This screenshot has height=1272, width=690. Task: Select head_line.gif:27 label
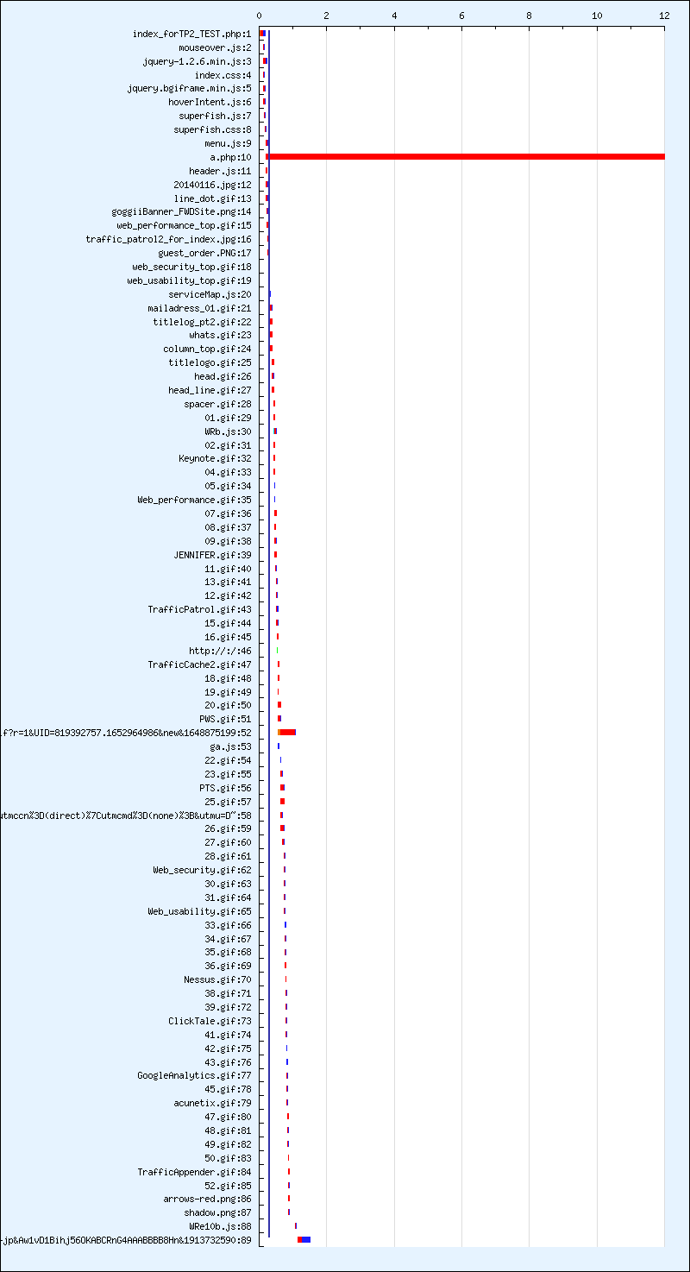(210, 390)
